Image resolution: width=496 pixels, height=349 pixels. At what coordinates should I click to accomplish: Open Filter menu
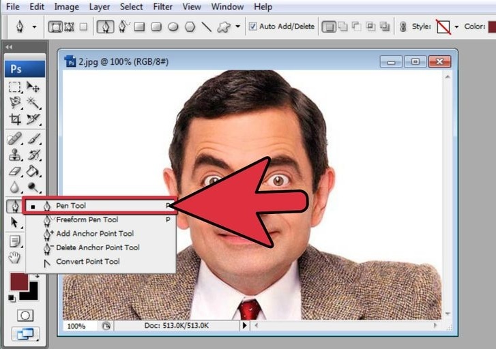[x=162, y=7]
